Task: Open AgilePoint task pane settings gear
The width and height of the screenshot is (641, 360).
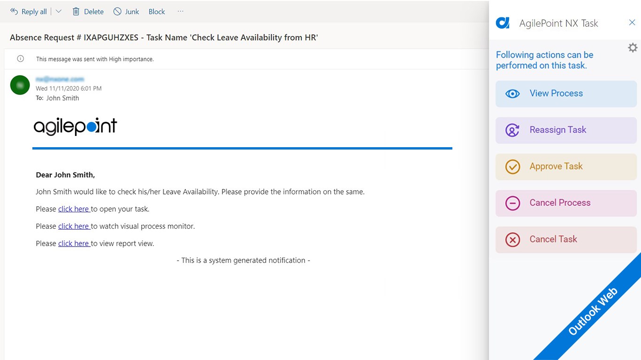Action: (633, 48)
